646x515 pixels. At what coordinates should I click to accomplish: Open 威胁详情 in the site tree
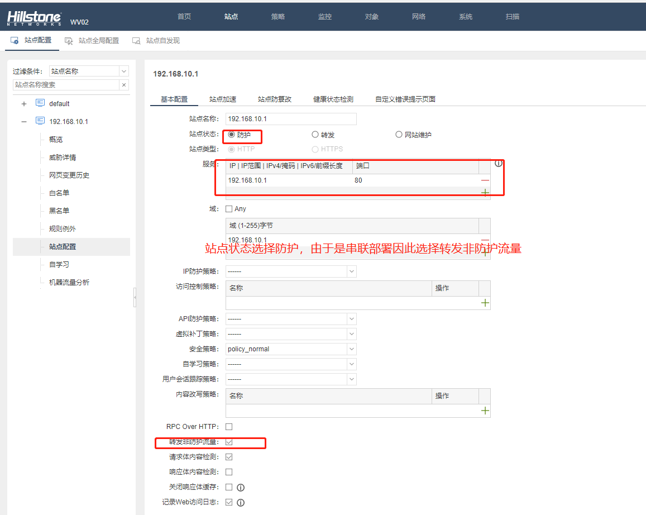(x=63, y=158)
